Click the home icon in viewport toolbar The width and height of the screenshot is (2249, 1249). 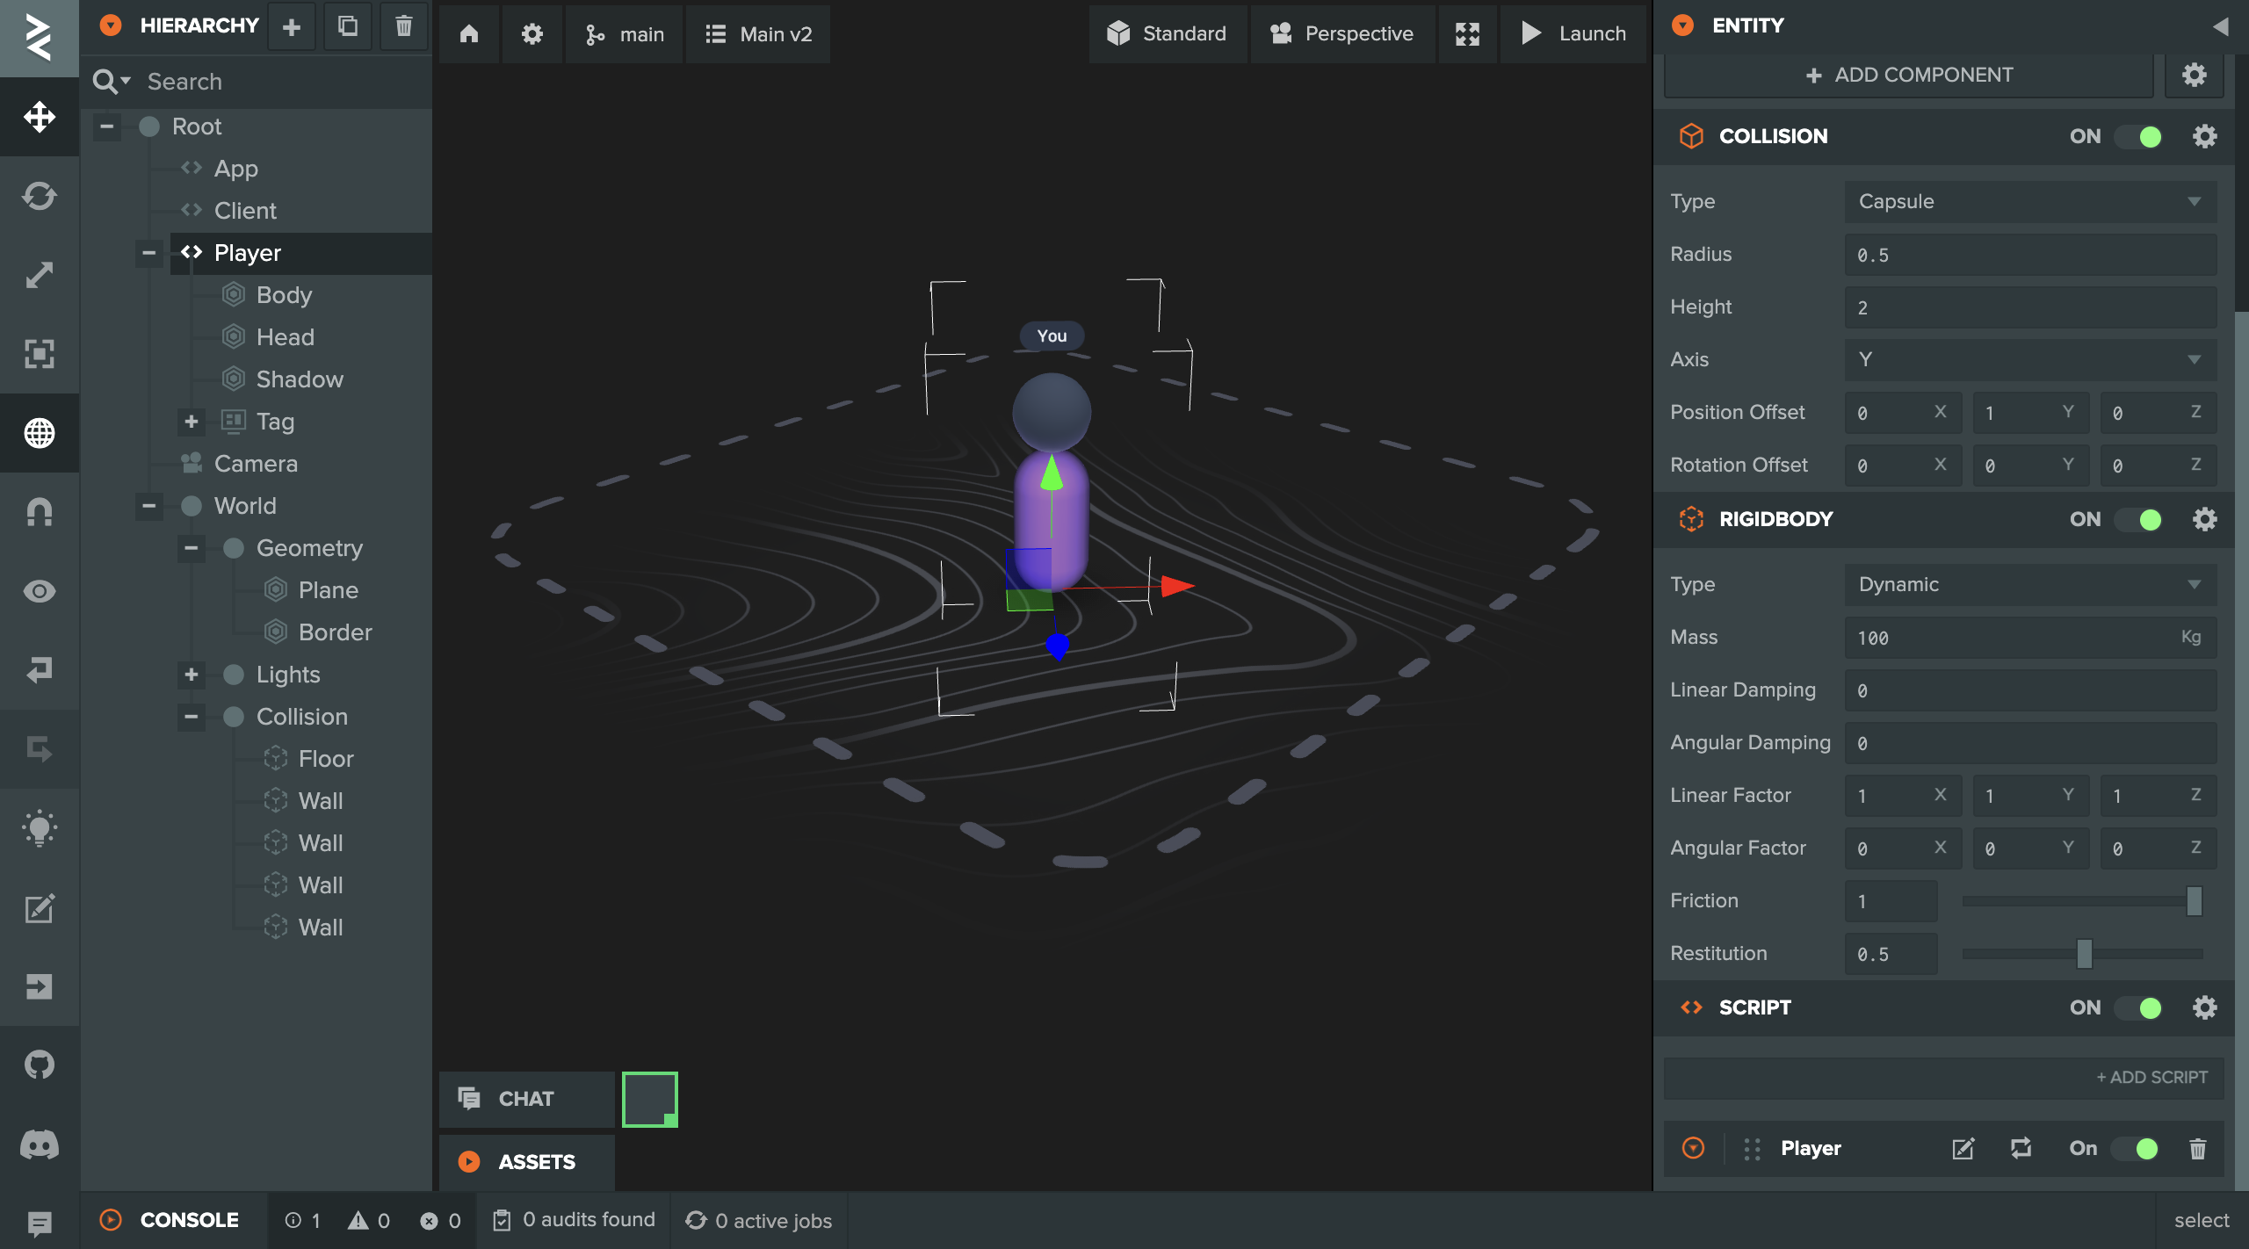(x=469, y=33)
